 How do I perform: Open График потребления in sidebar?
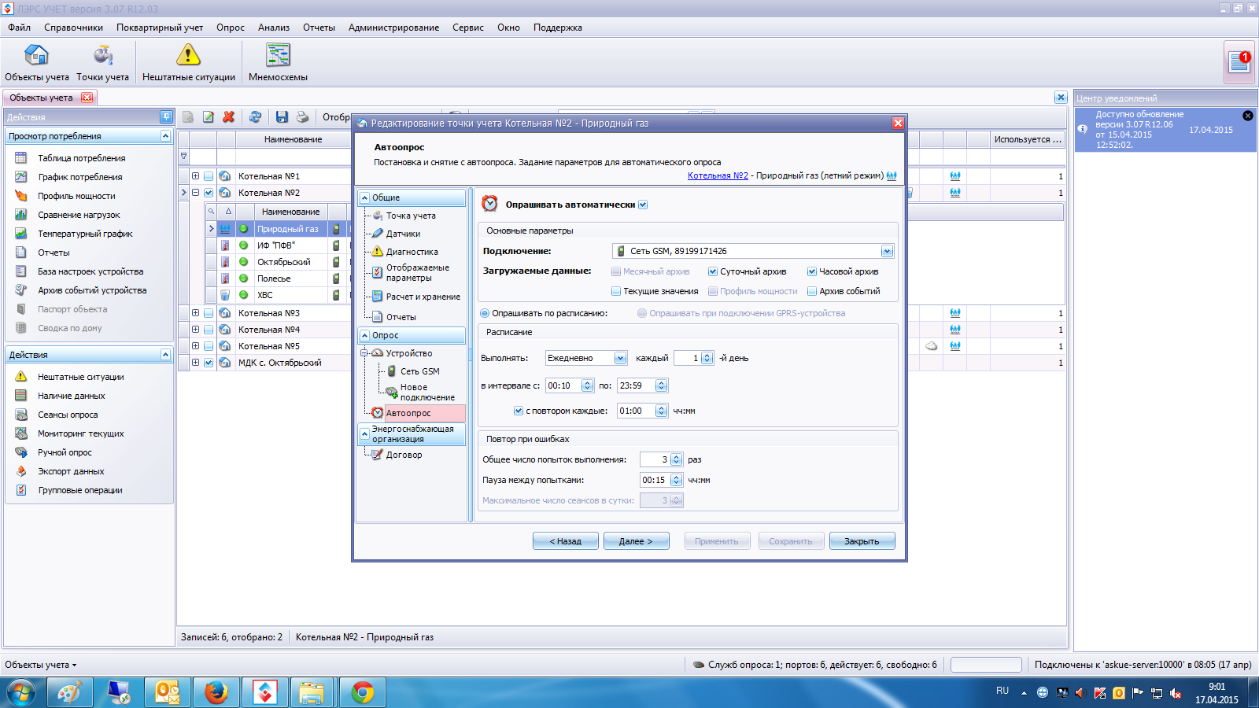click(x=80, y=177)
